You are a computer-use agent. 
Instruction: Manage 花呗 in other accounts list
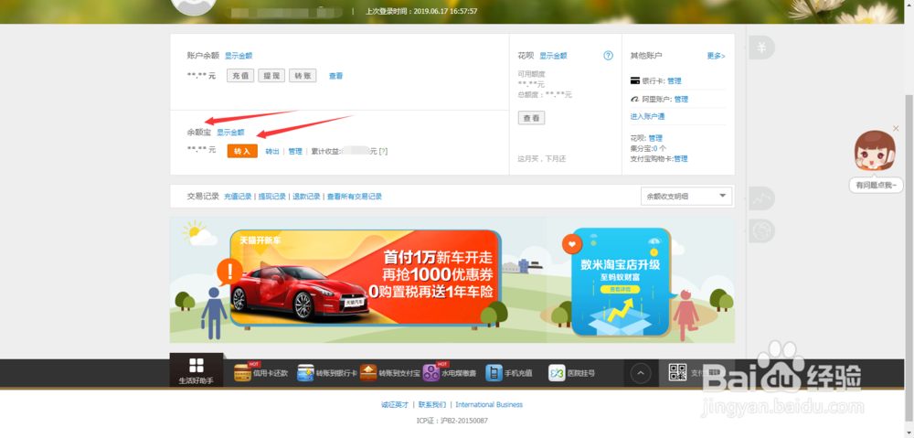(655, 138)
